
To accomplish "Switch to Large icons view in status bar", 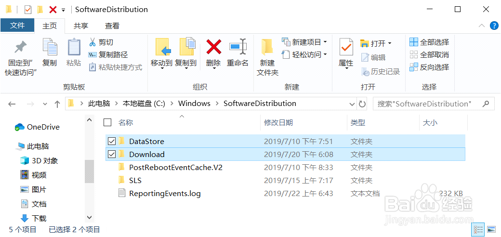I will (491, 229).
